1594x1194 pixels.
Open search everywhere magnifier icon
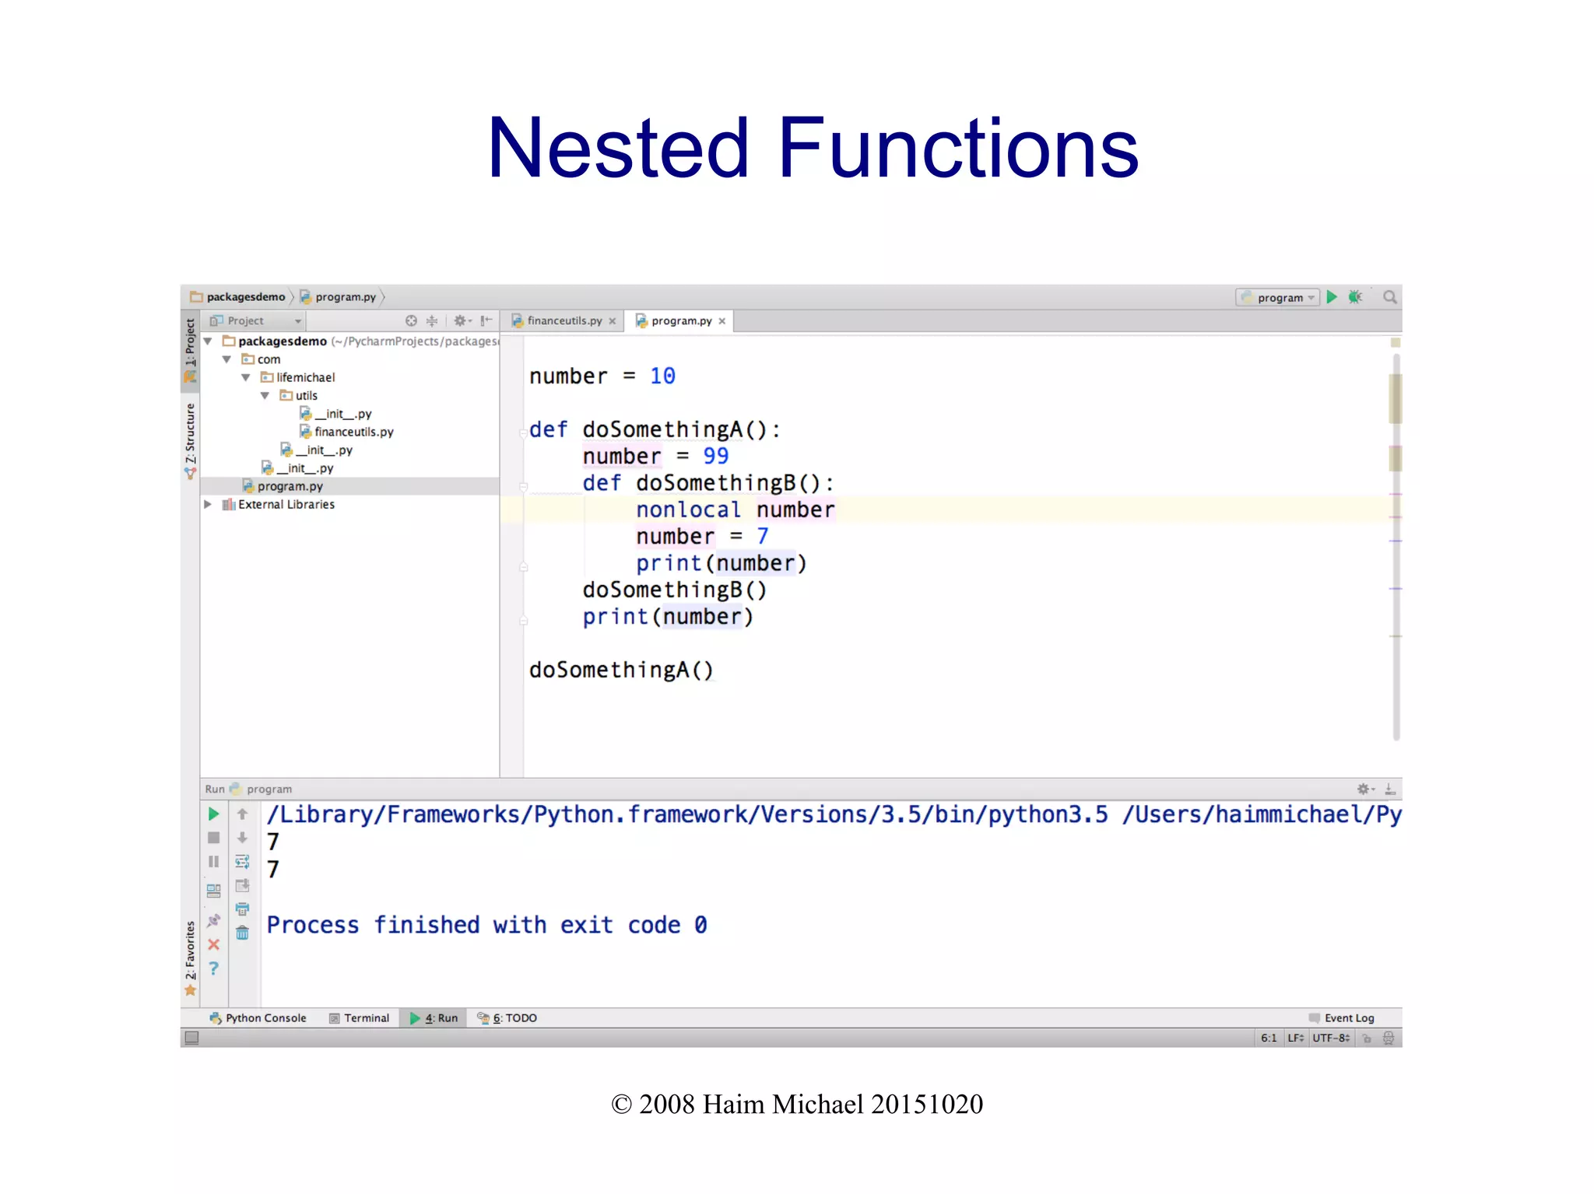coord(1389,297)
